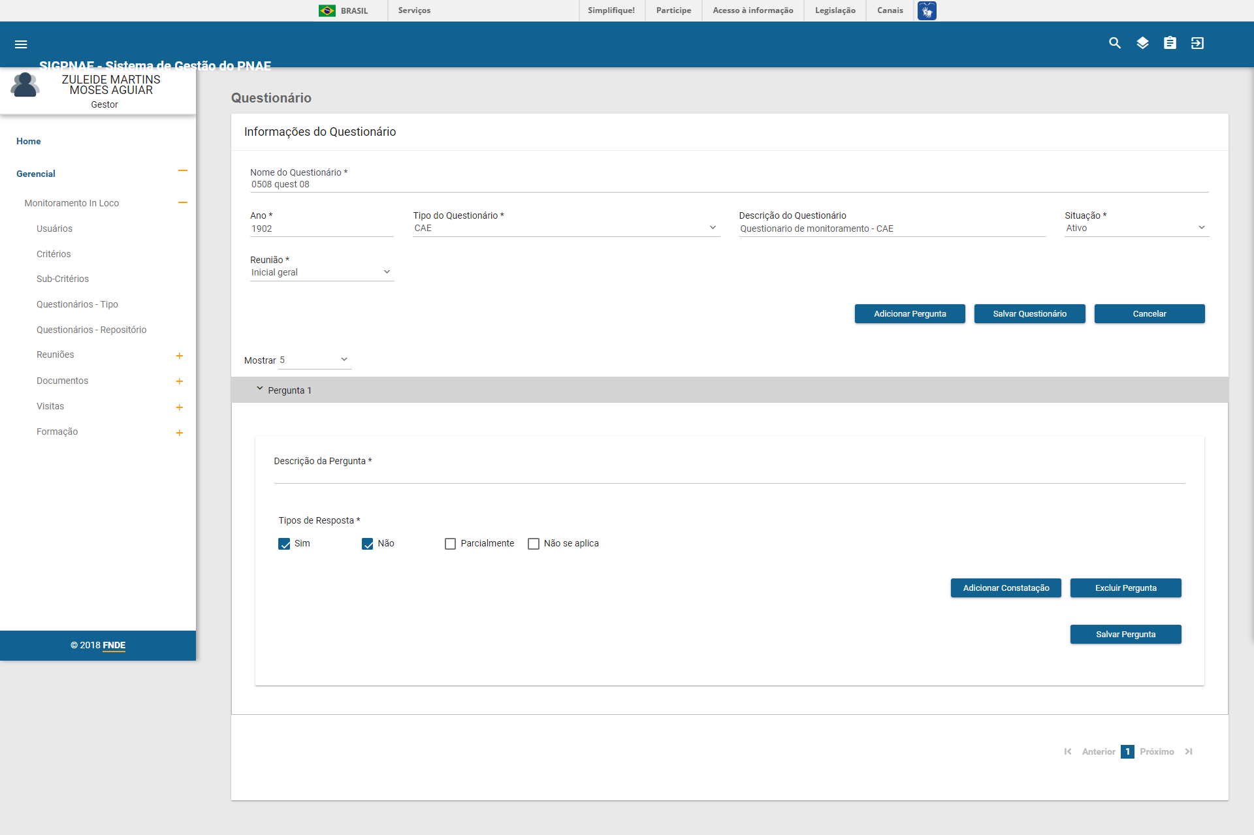Click the VLibras accessibility hands icon
This screenshot has width=1254, height=835.
[x=927, y=10]
